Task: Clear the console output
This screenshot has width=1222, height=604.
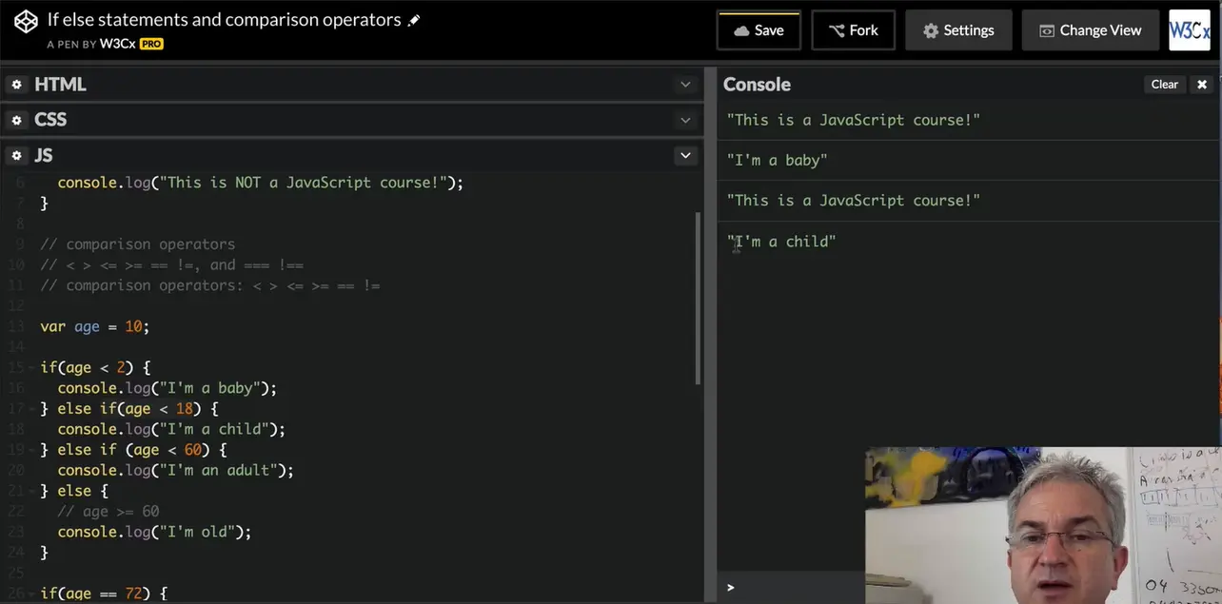Action: (x=1164, y=85)
